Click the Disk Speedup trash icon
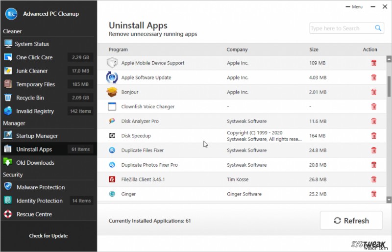Image resolution: width=392 pixels, height=252 pixels. pos(374,136)
